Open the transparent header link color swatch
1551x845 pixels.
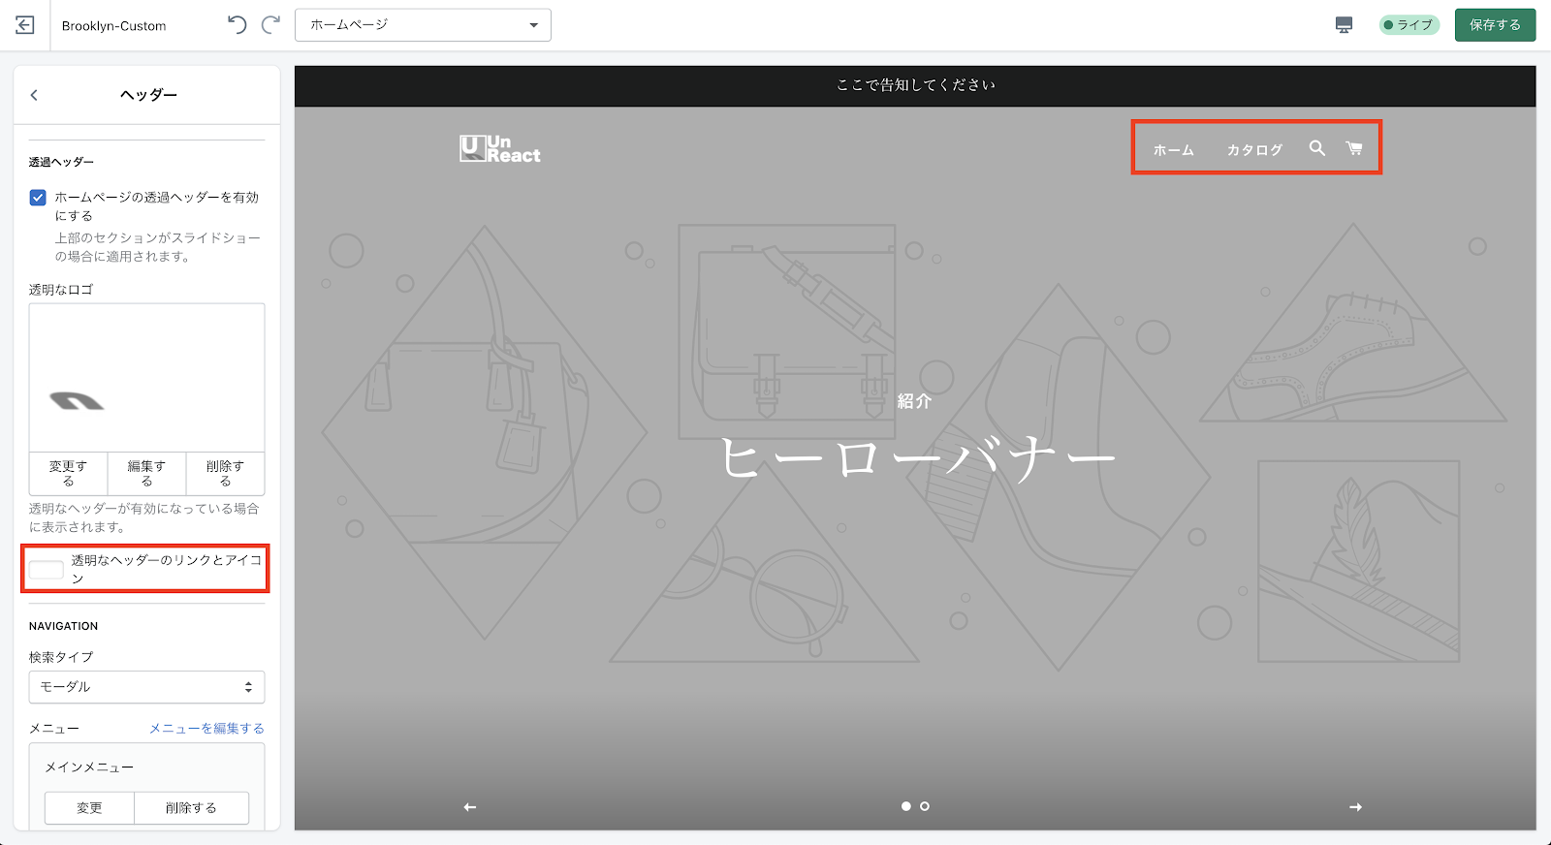[46, 570]
